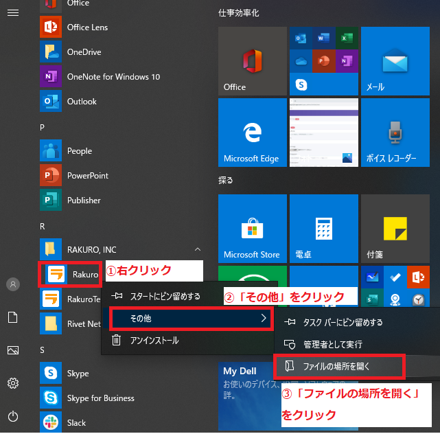Open the To Do checkmark small tile

(x=395, y=277)
